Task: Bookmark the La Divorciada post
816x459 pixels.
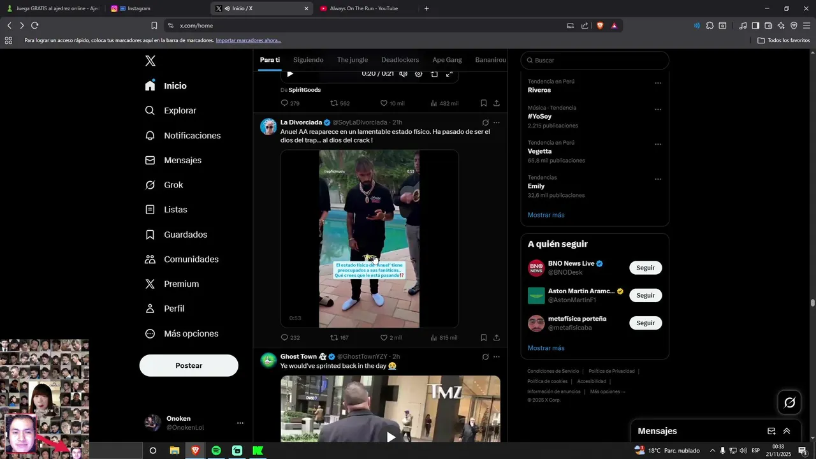Action: coord(484,338)
